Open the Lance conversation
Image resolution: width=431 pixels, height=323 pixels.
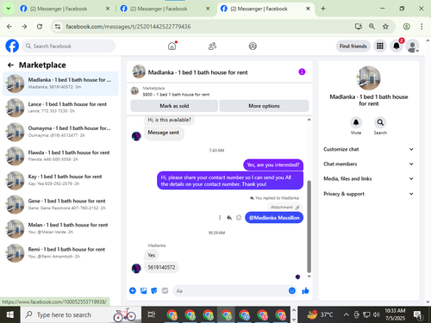pyautogui.click(x=60, y=108)
